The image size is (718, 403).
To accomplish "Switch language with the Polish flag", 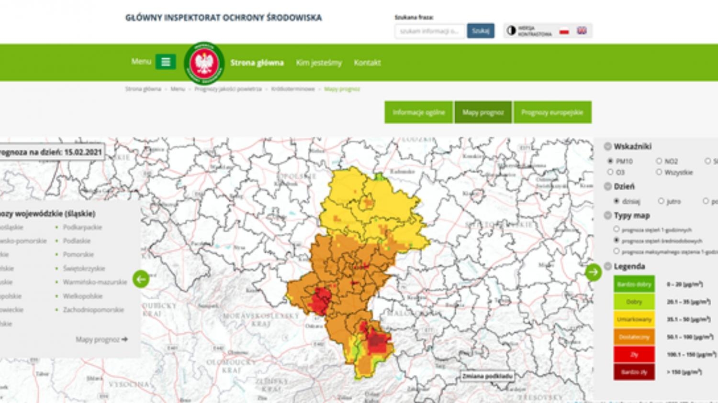I will pos(564,31).
